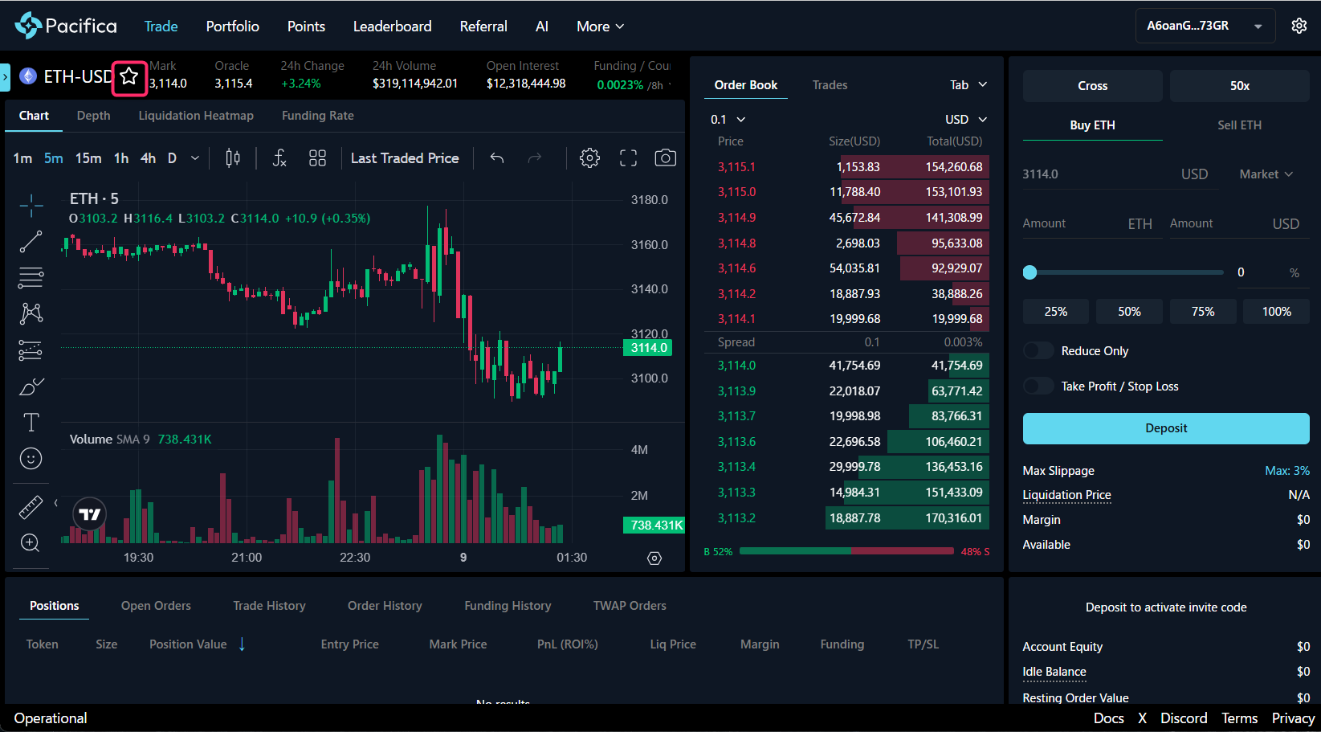Enter fullscreen chart mode
Viewport: 1321px width, 732px height.
point(628,158)
